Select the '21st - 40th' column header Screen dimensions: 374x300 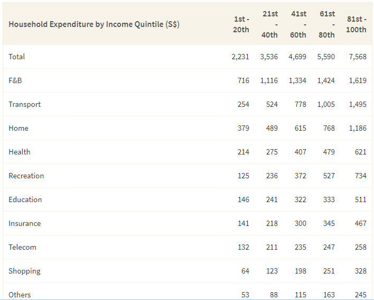coord(269,24)
